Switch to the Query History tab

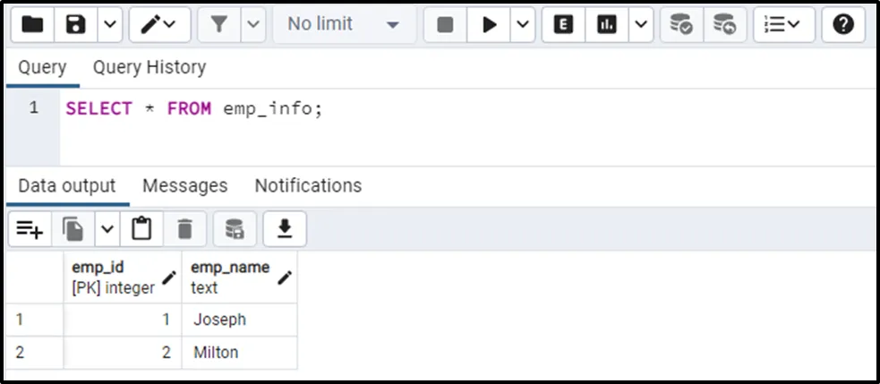click(x=150, y=67)
